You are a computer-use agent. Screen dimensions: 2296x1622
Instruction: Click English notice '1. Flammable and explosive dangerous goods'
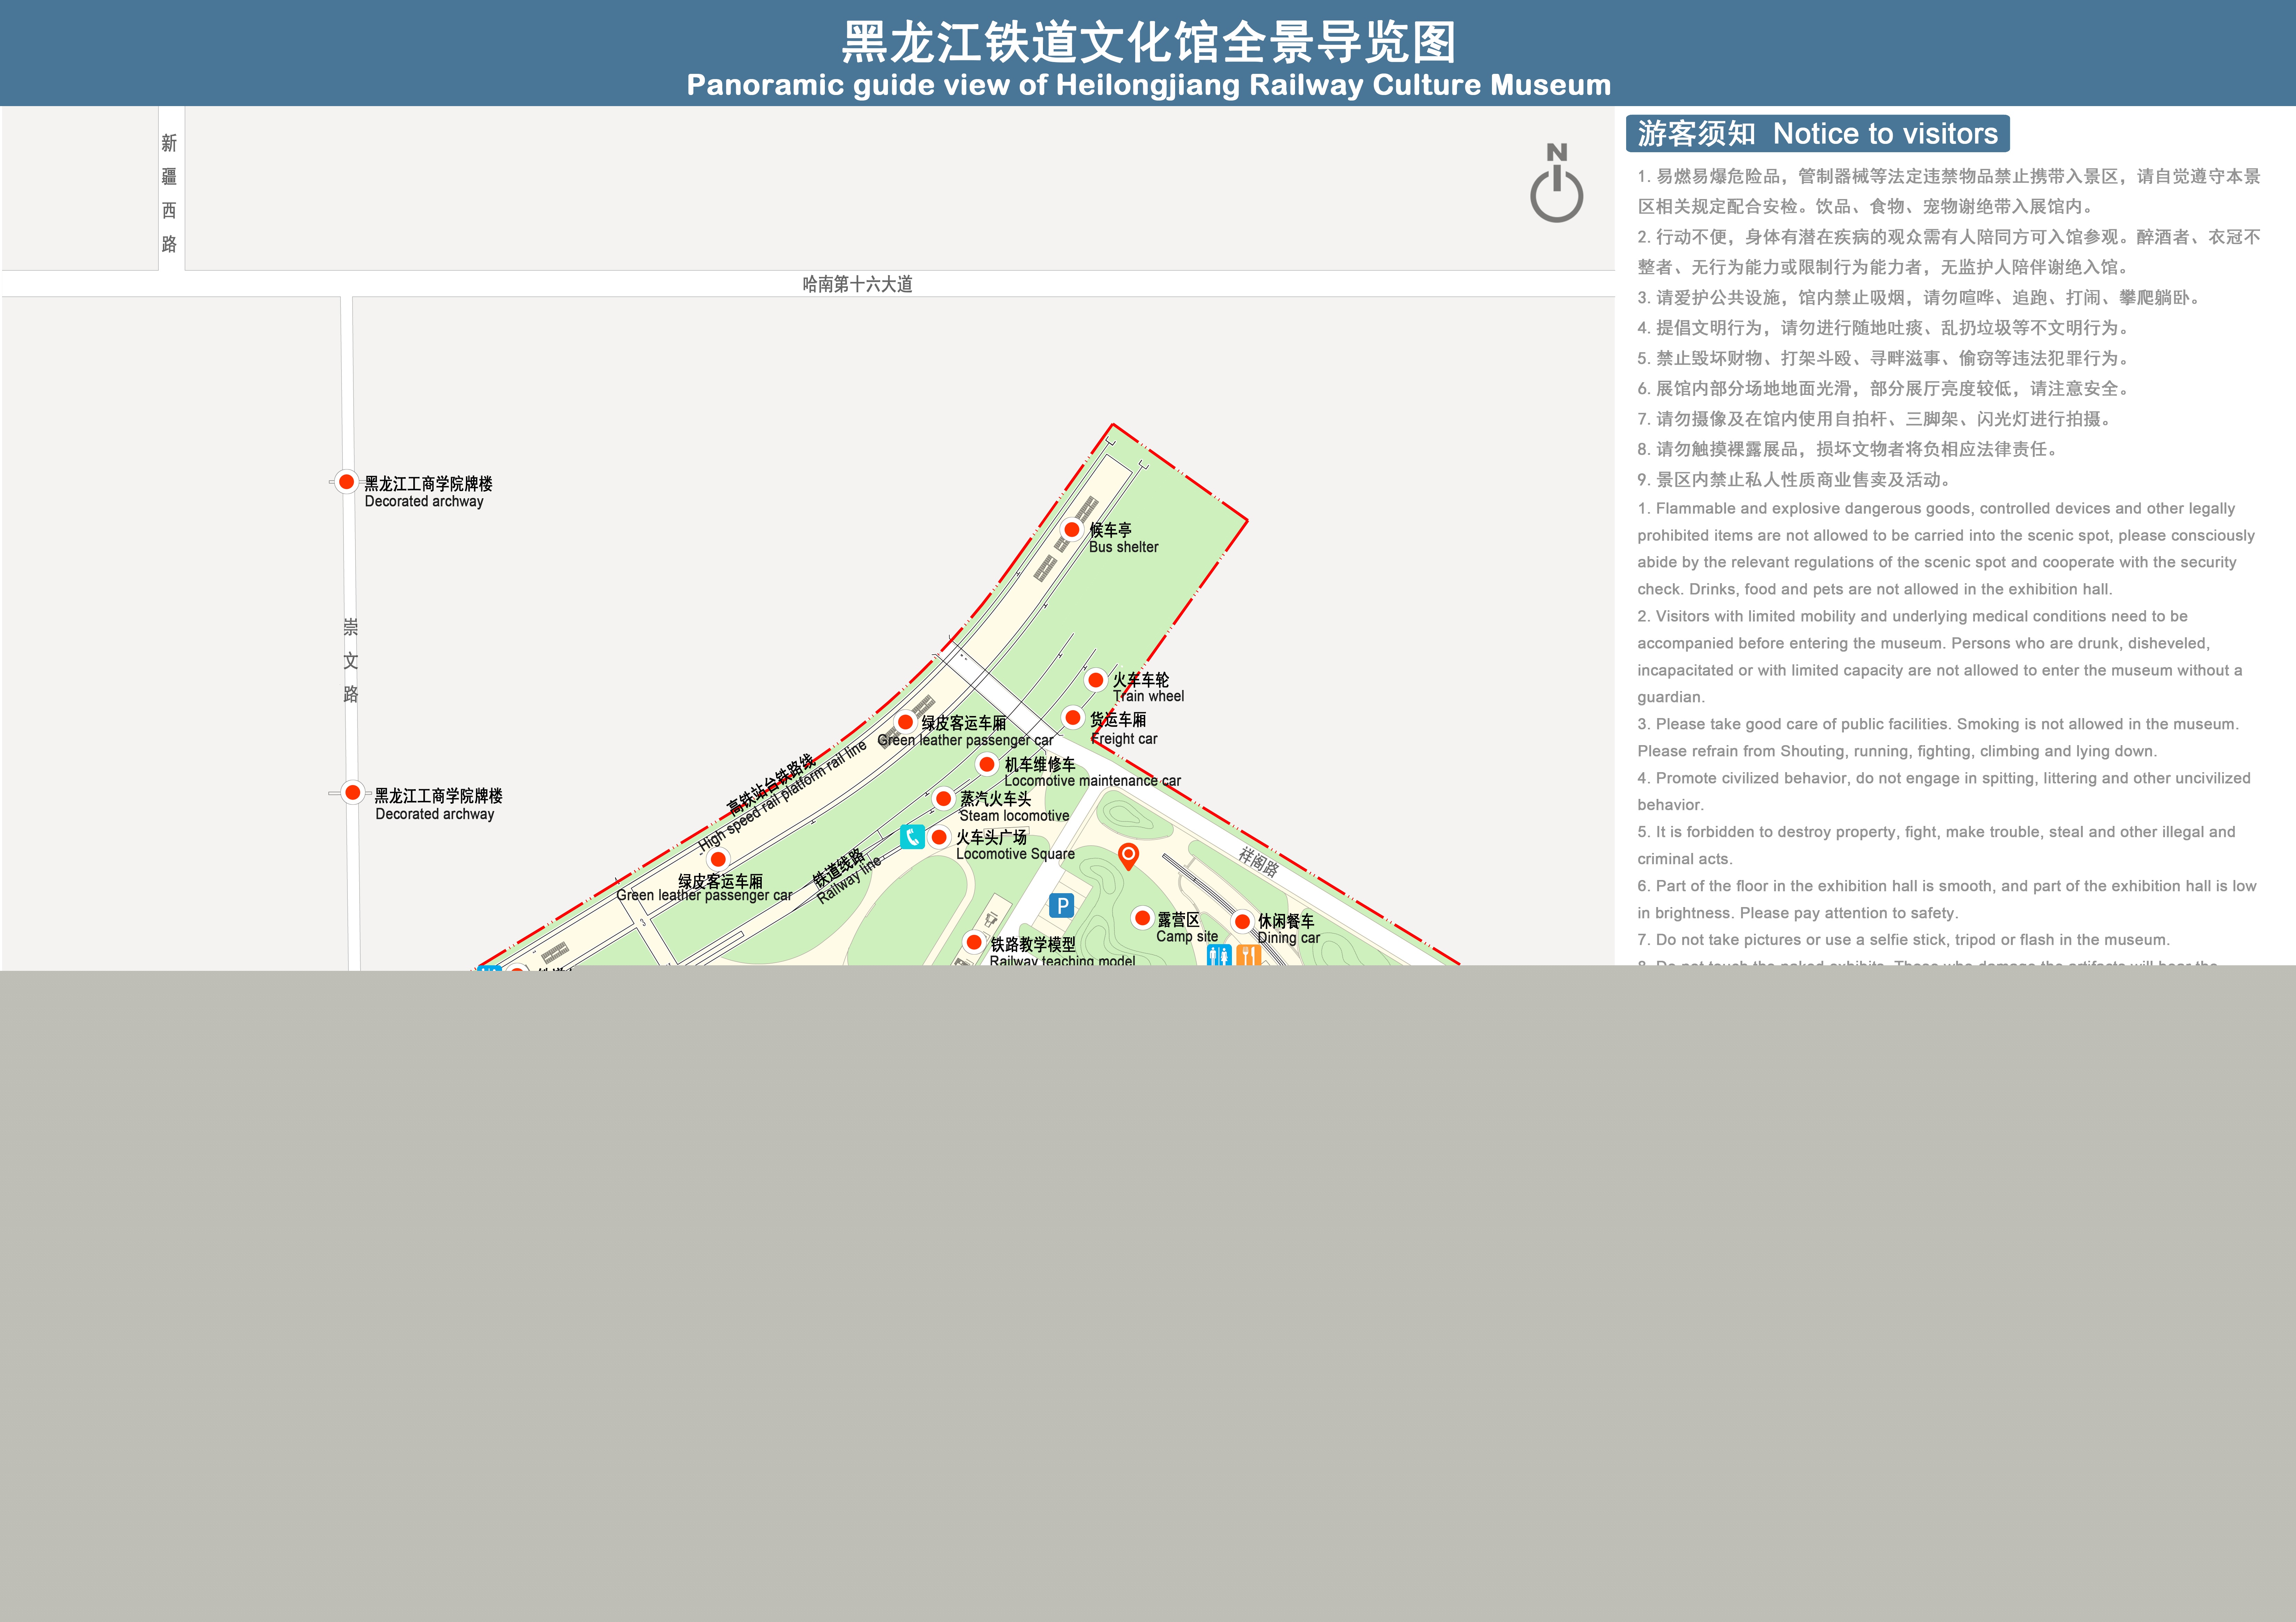coord(1946,549)
